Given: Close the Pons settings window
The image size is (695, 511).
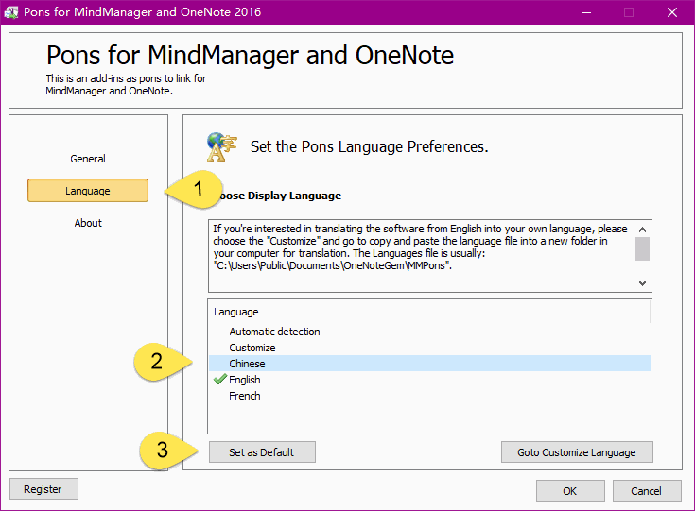Looking at the screenshot, I should coord(672,12).
